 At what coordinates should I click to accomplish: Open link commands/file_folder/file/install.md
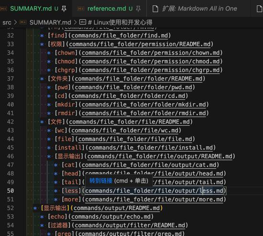pos(151,148)
